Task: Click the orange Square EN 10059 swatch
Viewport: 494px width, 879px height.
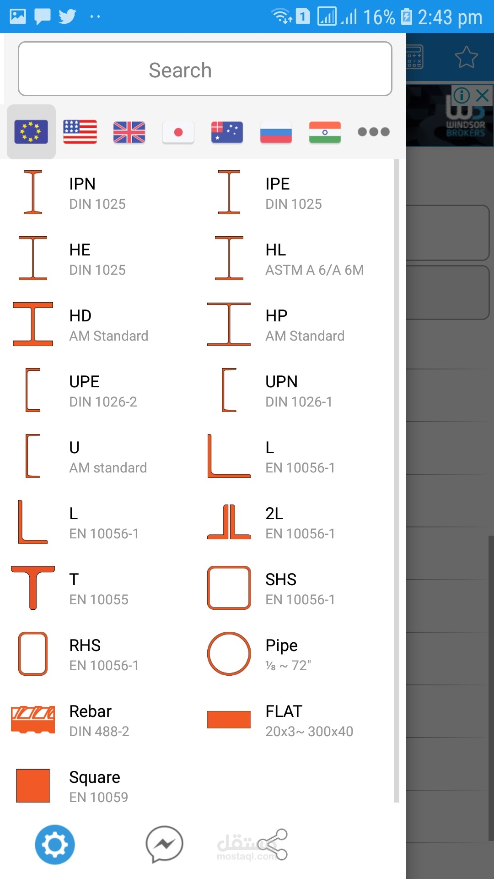Action: pyautogui.click(x=33, y=786)
